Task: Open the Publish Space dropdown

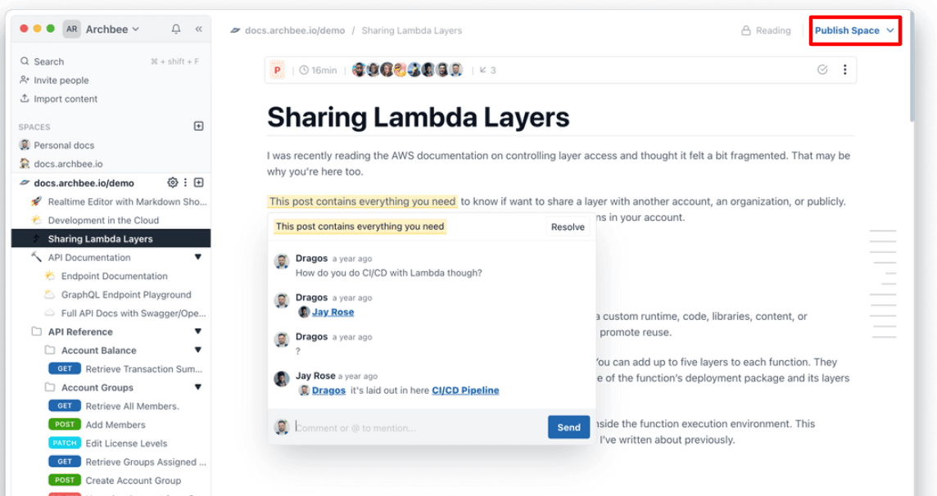Action: (x=854, y=31)
